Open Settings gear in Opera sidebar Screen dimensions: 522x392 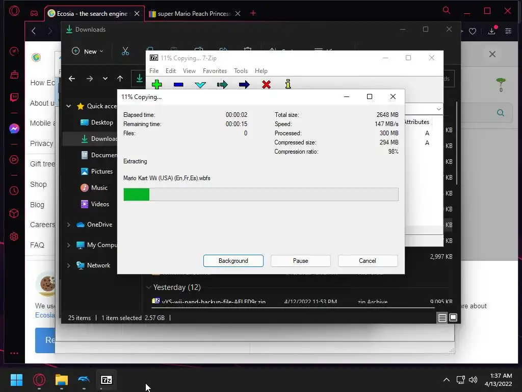point(14,237)
